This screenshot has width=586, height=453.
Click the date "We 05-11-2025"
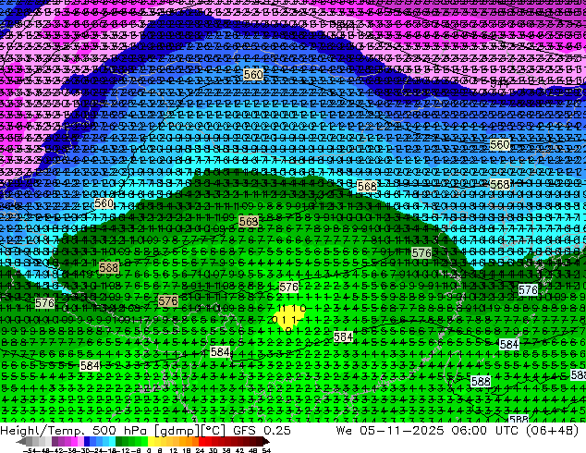tap(390, 430)
